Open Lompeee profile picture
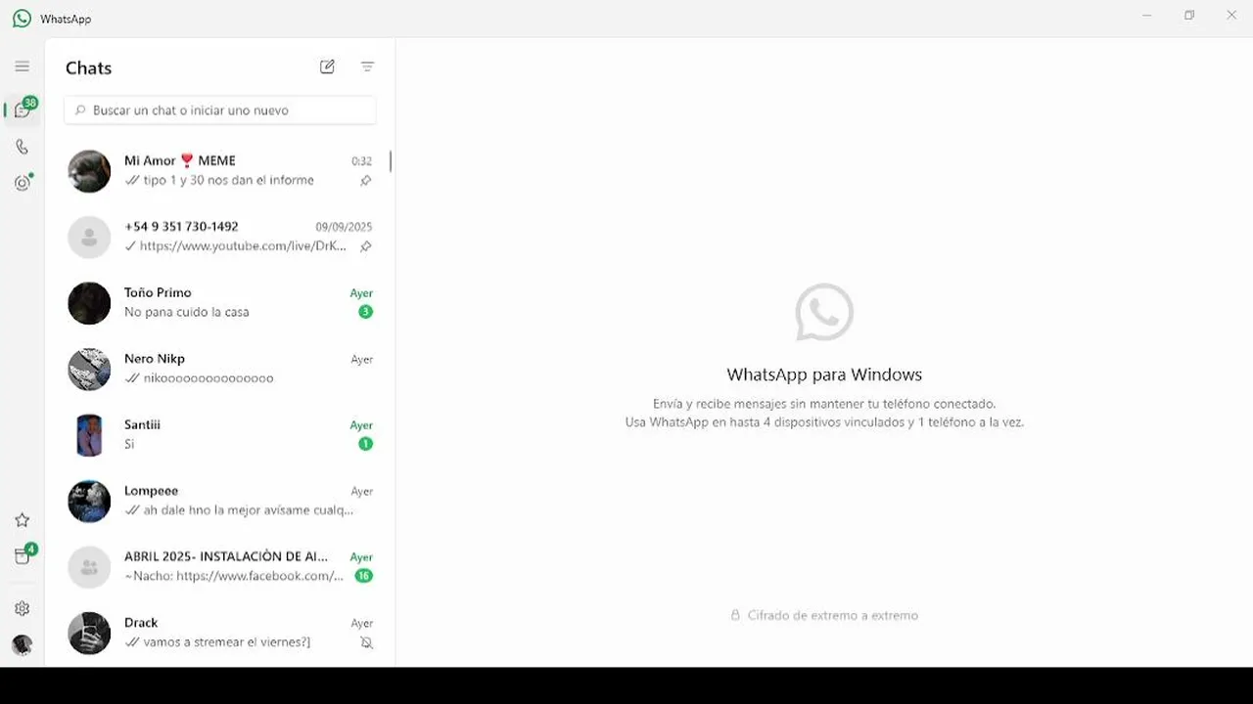Image resolution: width=1253 pixels, height=704 pixels. 89,501
